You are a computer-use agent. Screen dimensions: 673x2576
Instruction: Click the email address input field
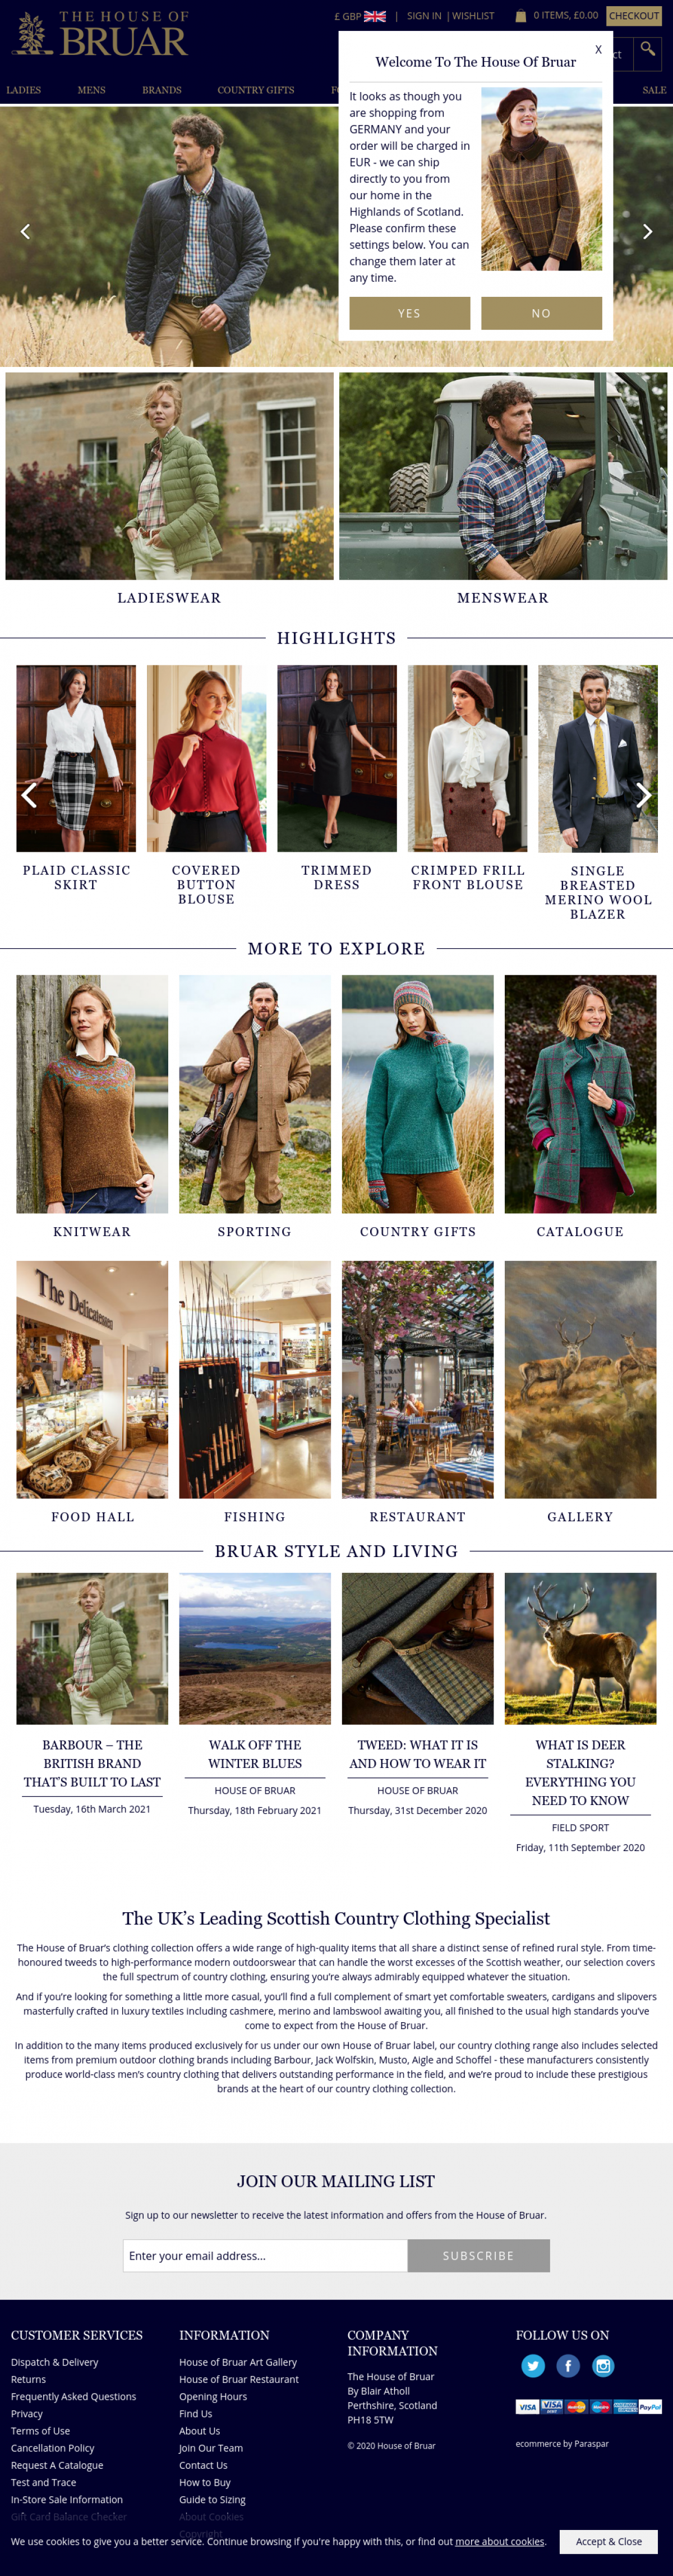(x=265, y=2256)
